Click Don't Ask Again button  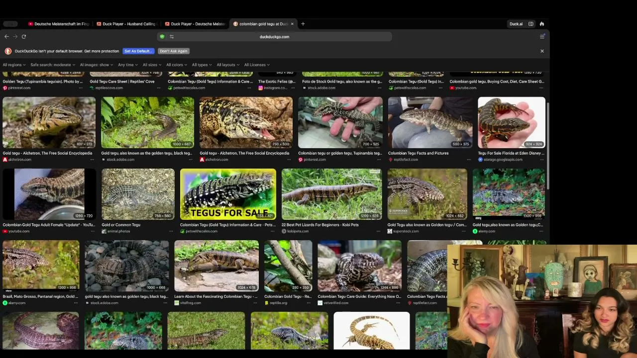173,51
